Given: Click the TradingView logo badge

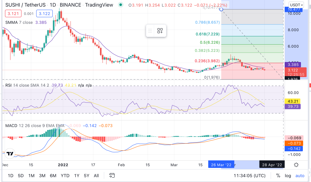Looking at the screenshot, I should pos(10,153).
